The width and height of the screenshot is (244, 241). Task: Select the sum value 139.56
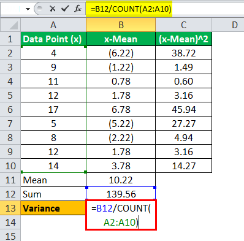121,194
